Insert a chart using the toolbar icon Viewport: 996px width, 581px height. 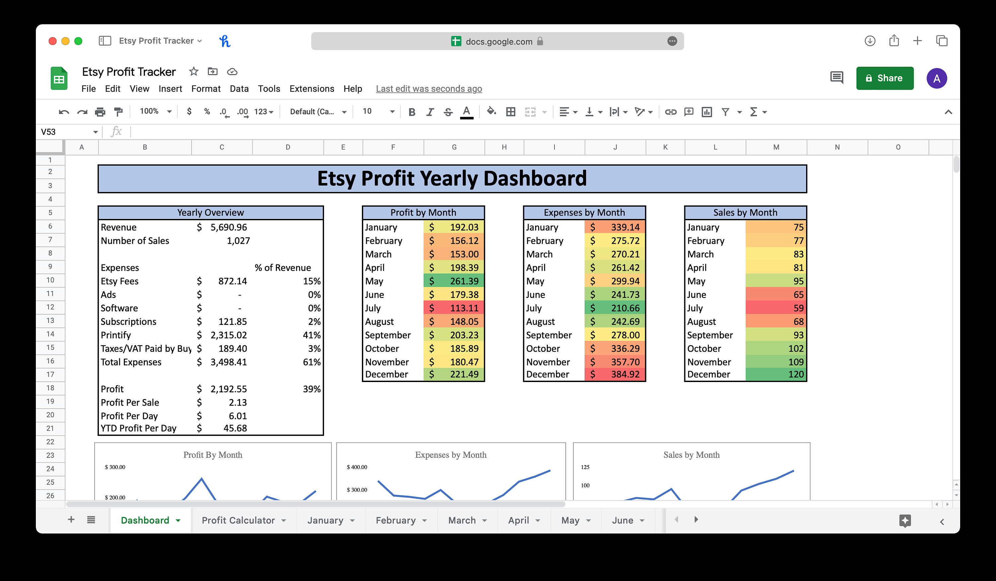point(707,112)
